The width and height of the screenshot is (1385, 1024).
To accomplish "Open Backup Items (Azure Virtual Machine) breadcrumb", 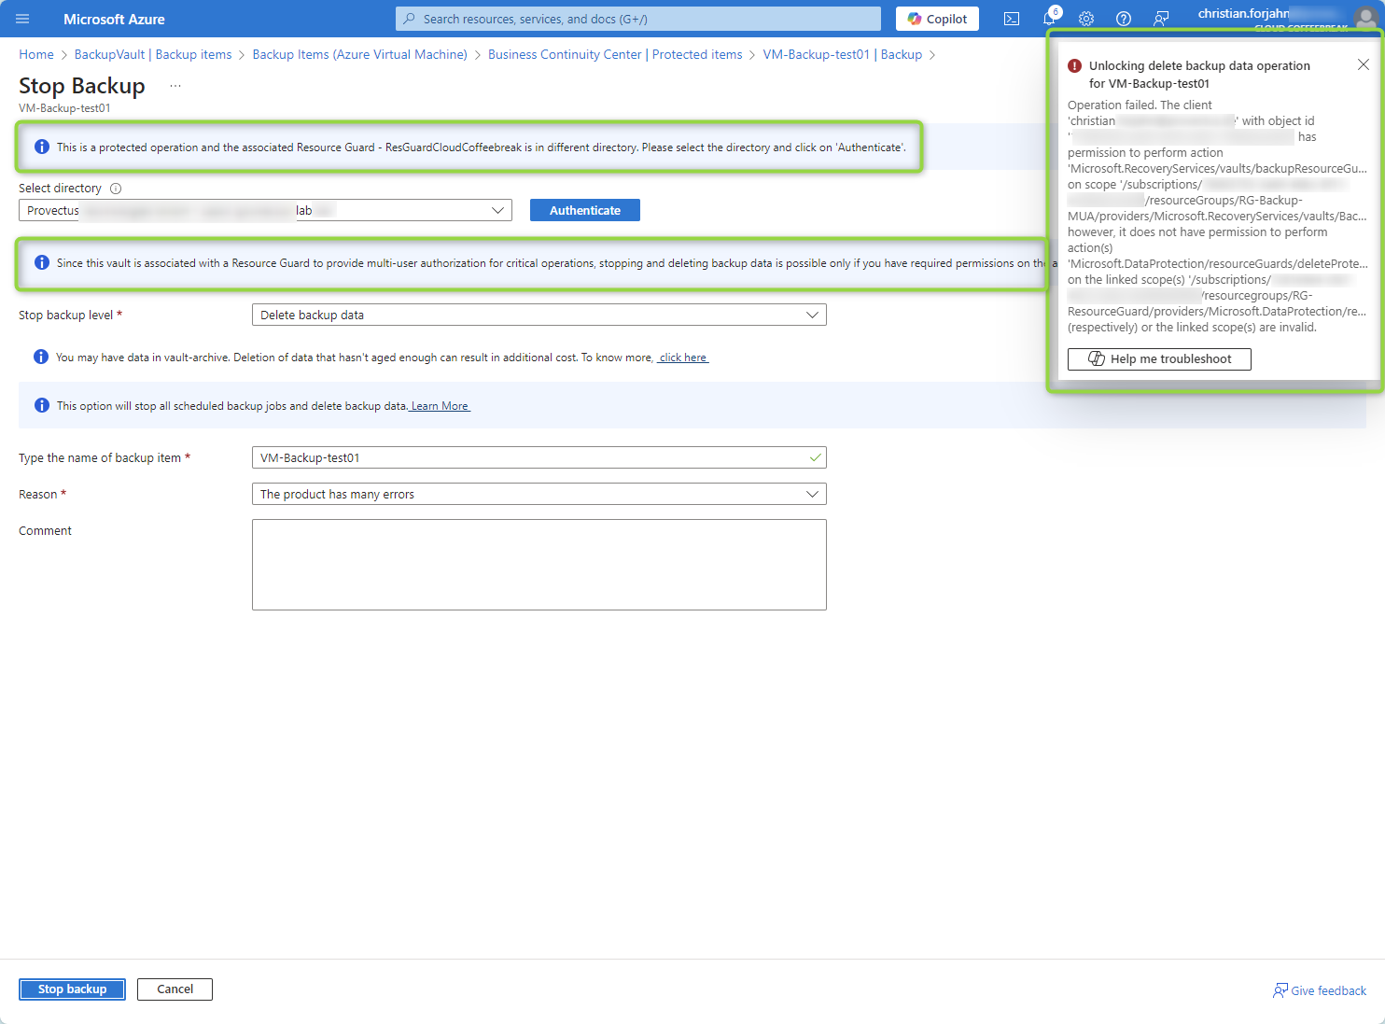I will (x=360, y=54).
